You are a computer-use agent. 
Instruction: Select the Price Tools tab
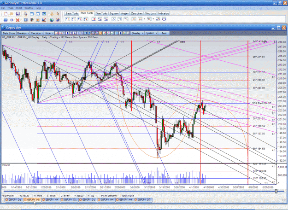point(87,13)
